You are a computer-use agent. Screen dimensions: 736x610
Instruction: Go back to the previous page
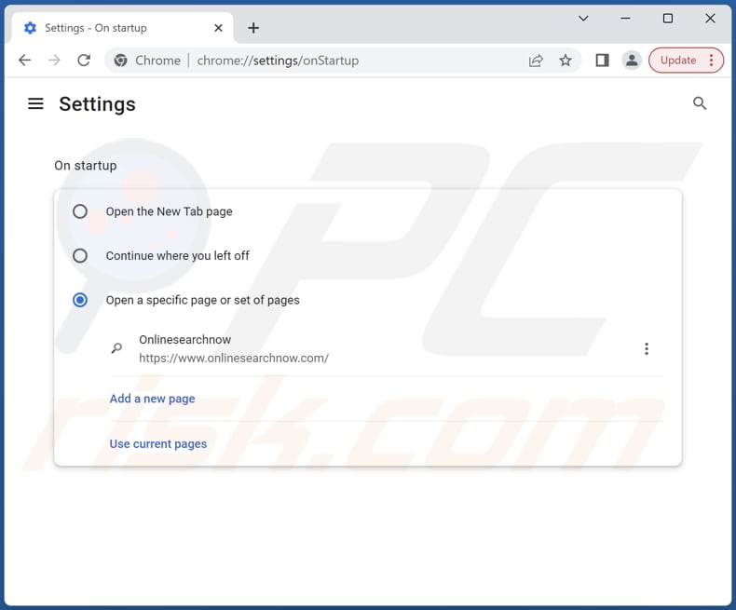24,60
